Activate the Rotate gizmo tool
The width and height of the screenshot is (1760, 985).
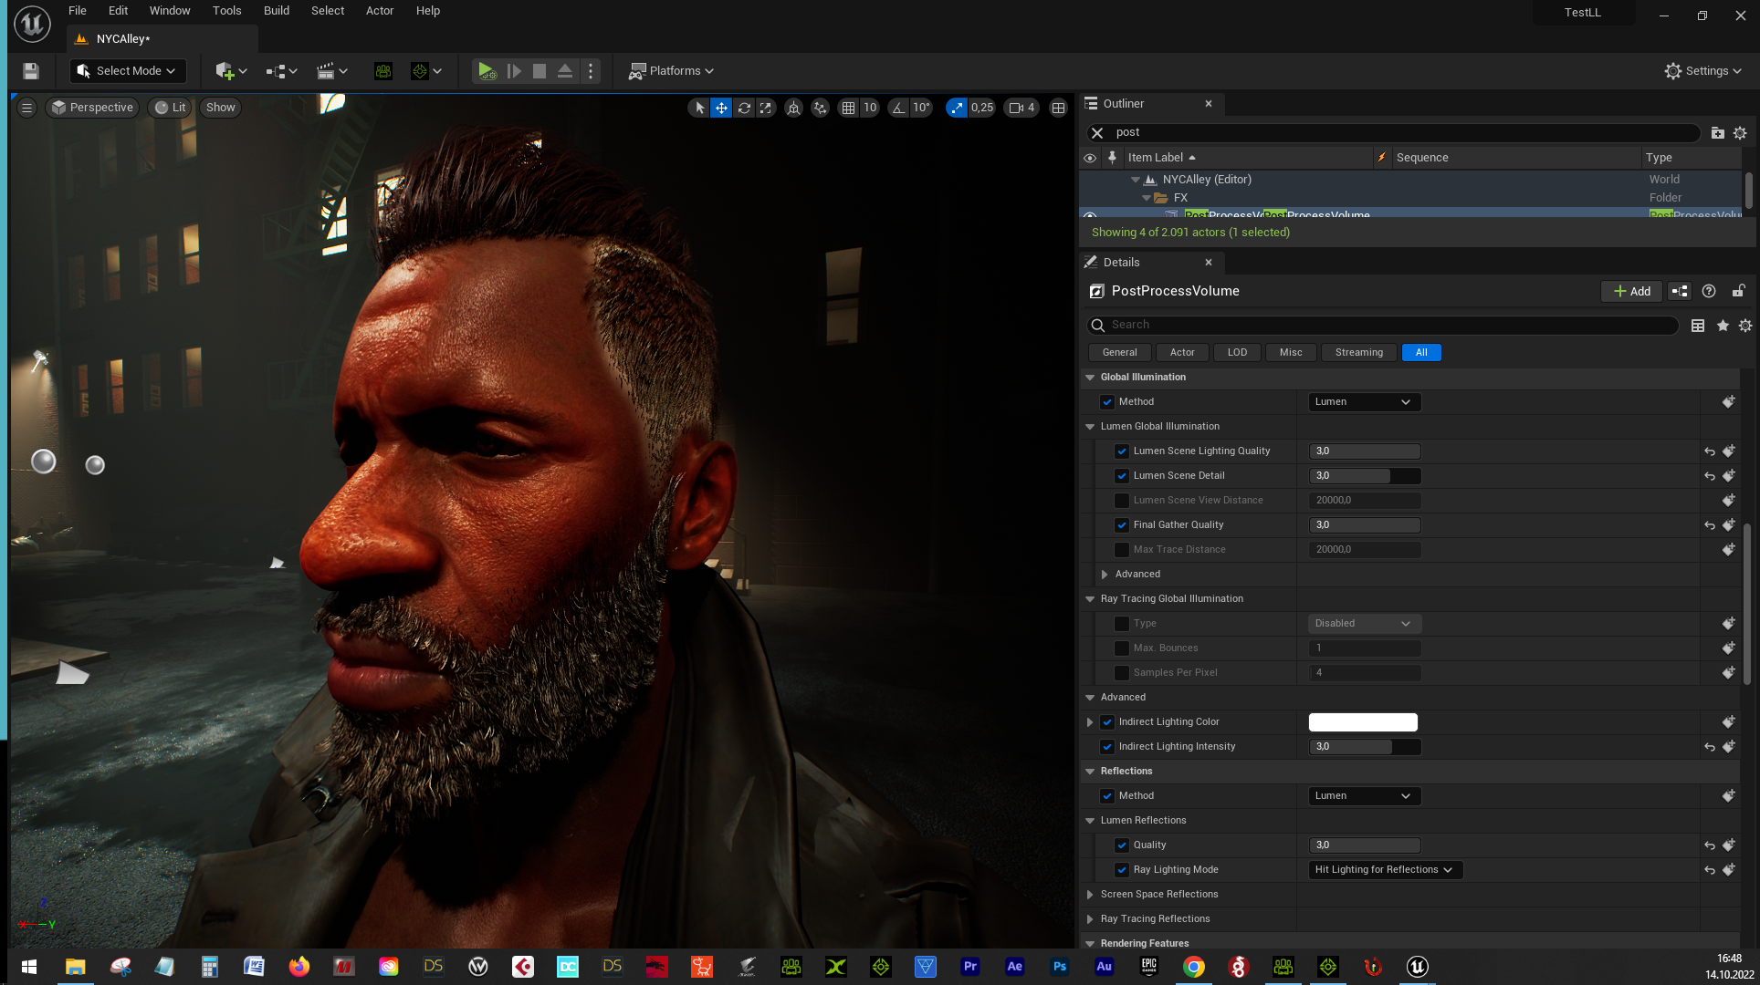(744, 108)
